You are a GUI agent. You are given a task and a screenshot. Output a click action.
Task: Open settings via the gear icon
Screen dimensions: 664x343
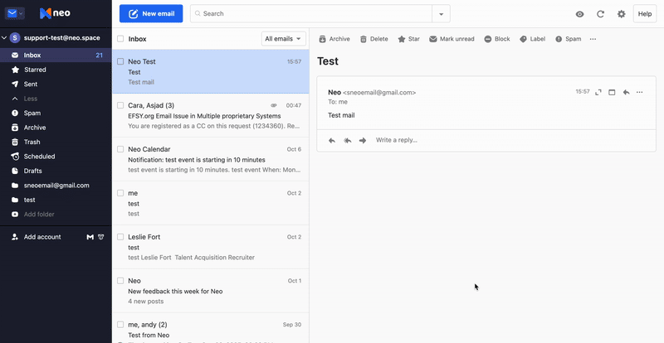tap(621, 14)
